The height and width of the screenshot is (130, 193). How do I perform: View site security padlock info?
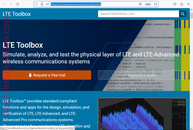click(42, 4)
